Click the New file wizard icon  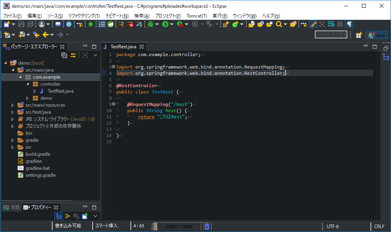[7, 24]
